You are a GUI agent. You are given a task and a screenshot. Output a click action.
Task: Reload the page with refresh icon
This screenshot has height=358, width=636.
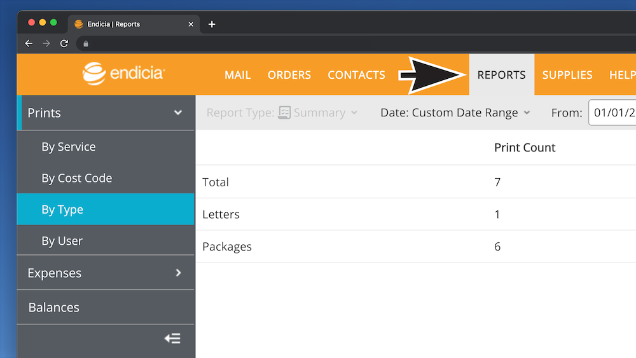coord(64,43)
